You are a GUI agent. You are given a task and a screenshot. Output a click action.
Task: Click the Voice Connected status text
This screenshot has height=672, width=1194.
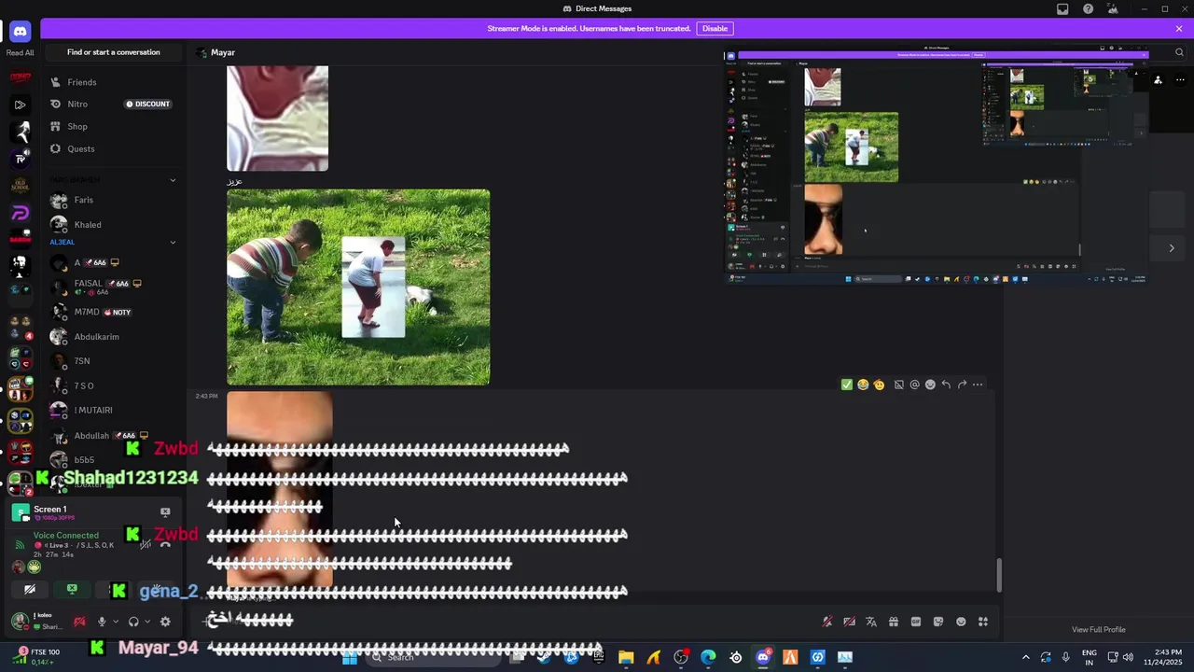(x=65, y=536)
